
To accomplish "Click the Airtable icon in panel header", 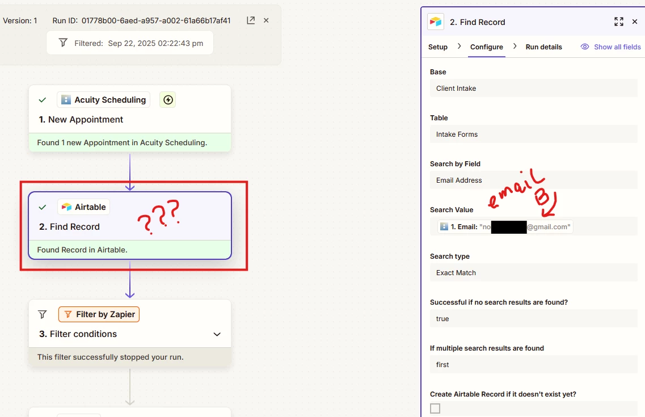I will 436,22.
